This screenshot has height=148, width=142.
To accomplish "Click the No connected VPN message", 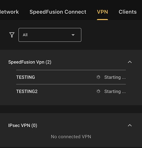I will [71, 137].
